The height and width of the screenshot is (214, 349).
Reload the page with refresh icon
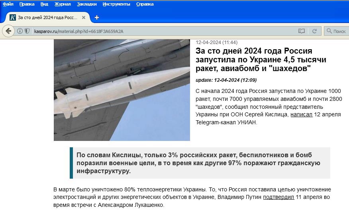(314, 31)
